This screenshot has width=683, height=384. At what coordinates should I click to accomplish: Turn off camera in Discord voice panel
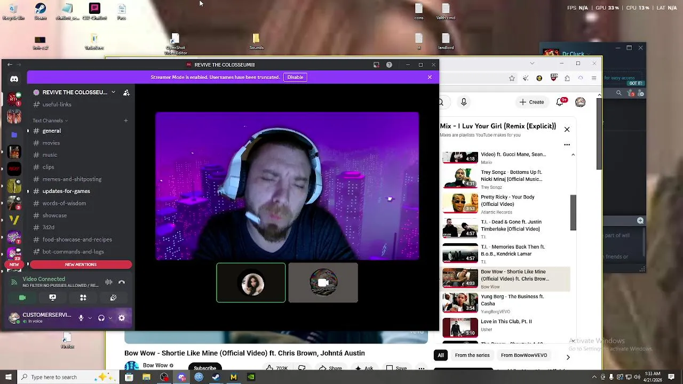click(22, 298)
